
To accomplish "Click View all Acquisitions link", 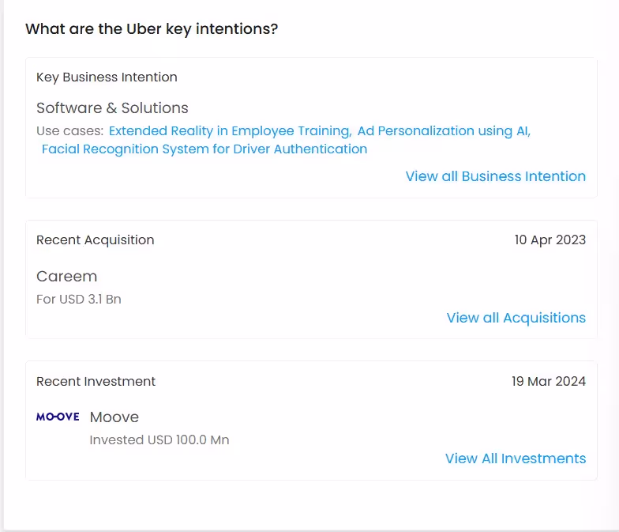I will click(x=516, y=318).
